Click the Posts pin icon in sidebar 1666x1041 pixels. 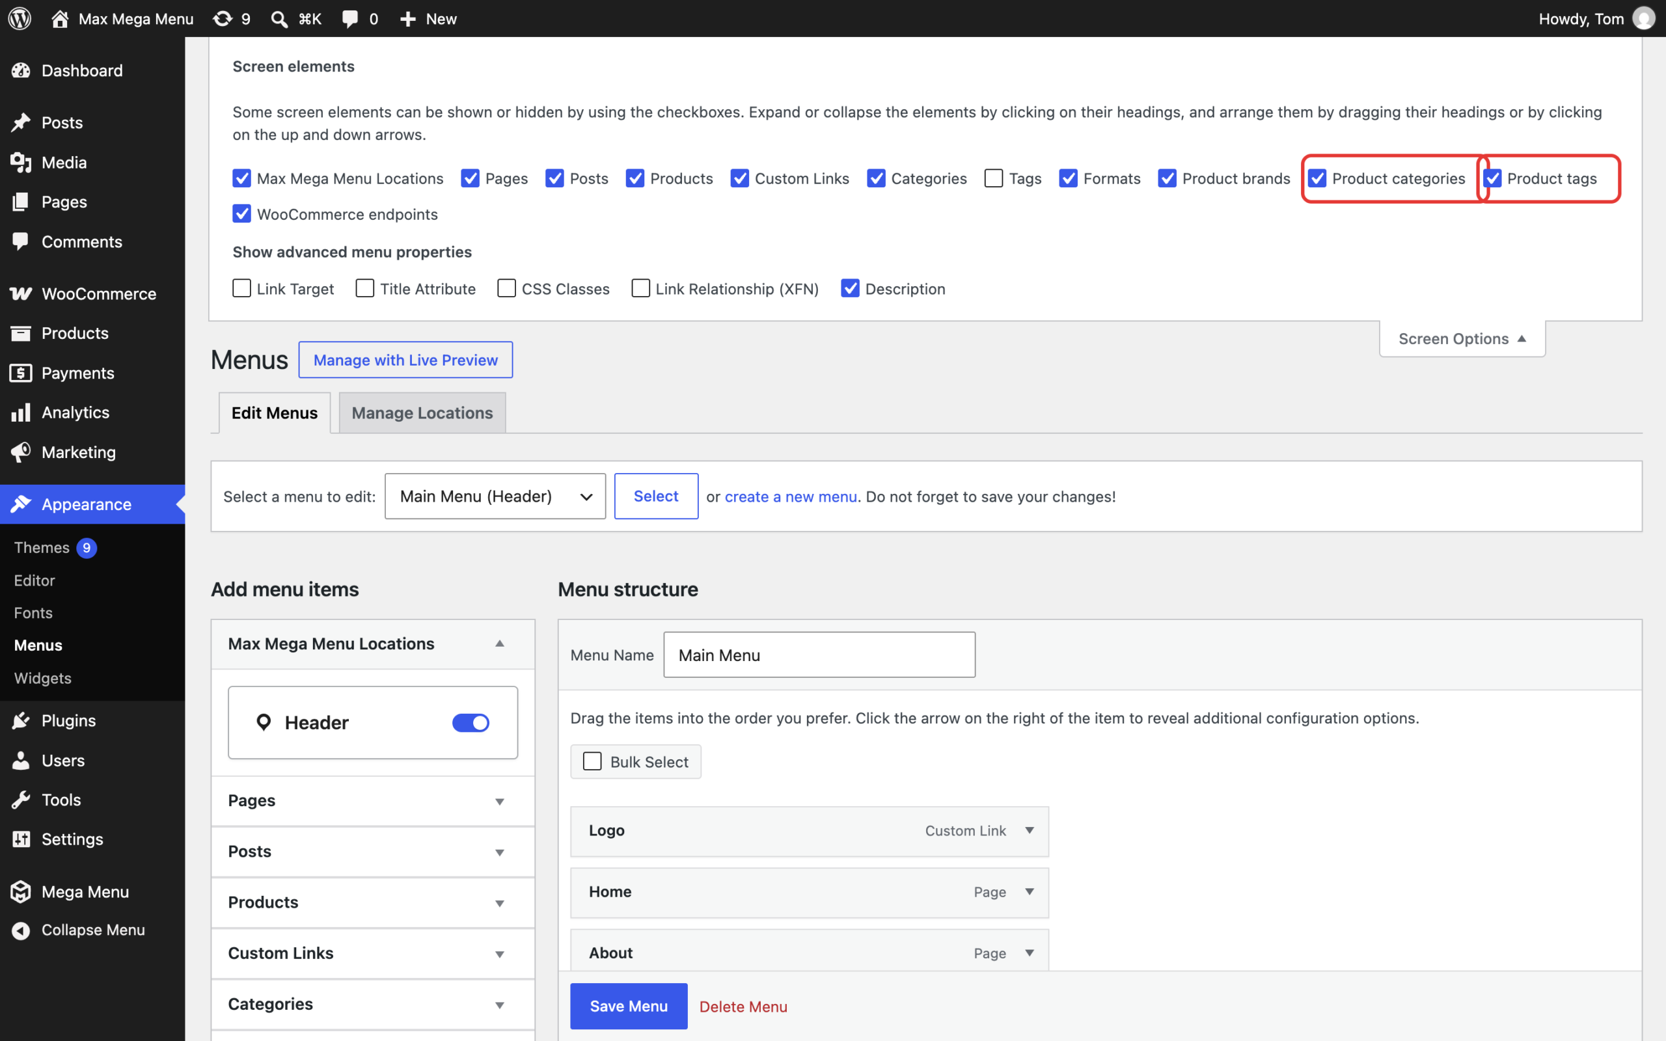point(21,122)
